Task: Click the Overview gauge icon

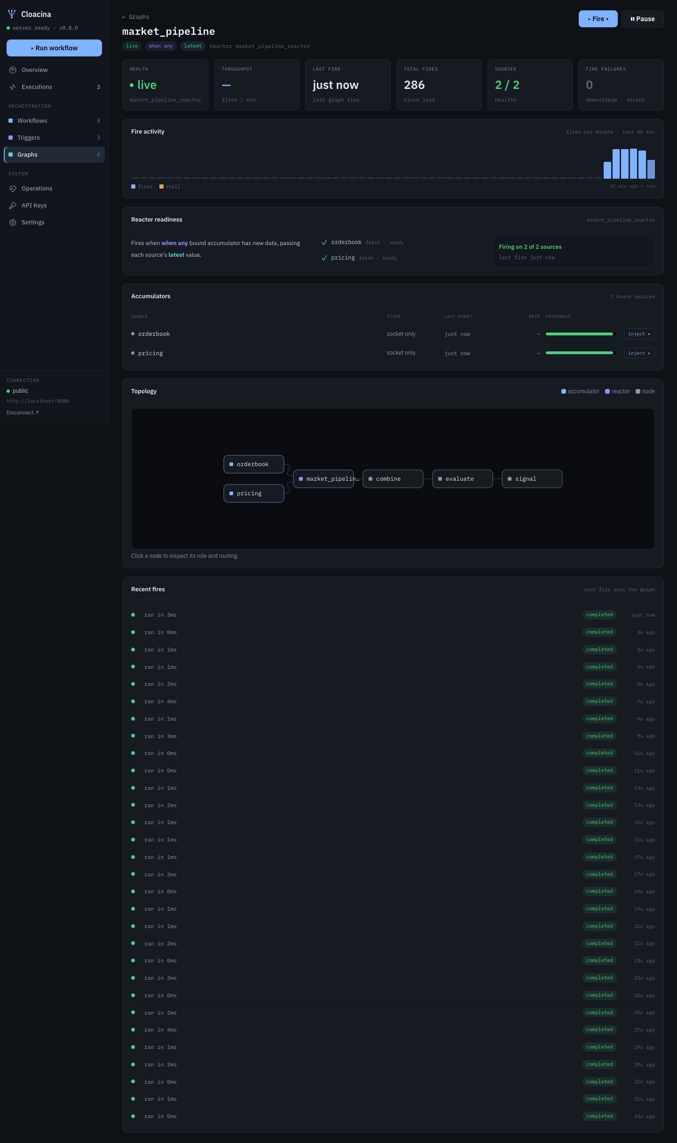Action: click(13, 70)
